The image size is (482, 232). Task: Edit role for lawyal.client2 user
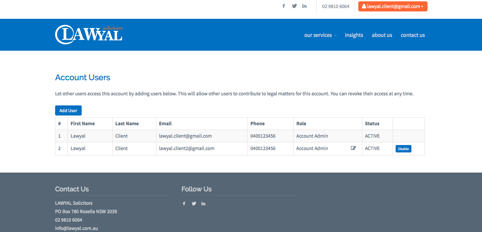(x=353, y=148)
